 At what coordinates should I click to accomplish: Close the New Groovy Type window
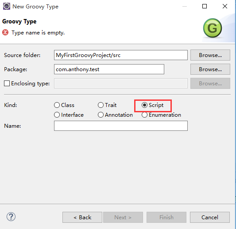coord(225,6)
